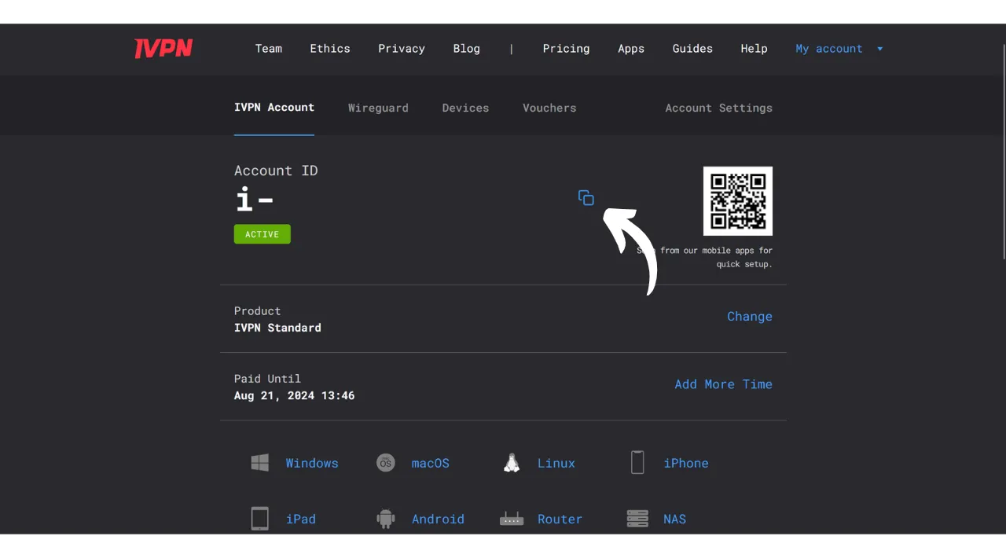Open the Privacy page
1006x558 pixels.
[402, 49]
